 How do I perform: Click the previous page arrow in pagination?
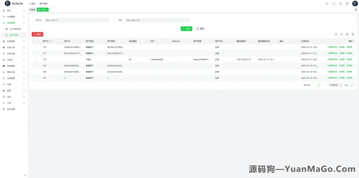point(313,85)
